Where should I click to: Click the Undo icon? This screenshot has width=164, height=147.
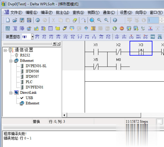pyautogui.click(x=38, y=20)
